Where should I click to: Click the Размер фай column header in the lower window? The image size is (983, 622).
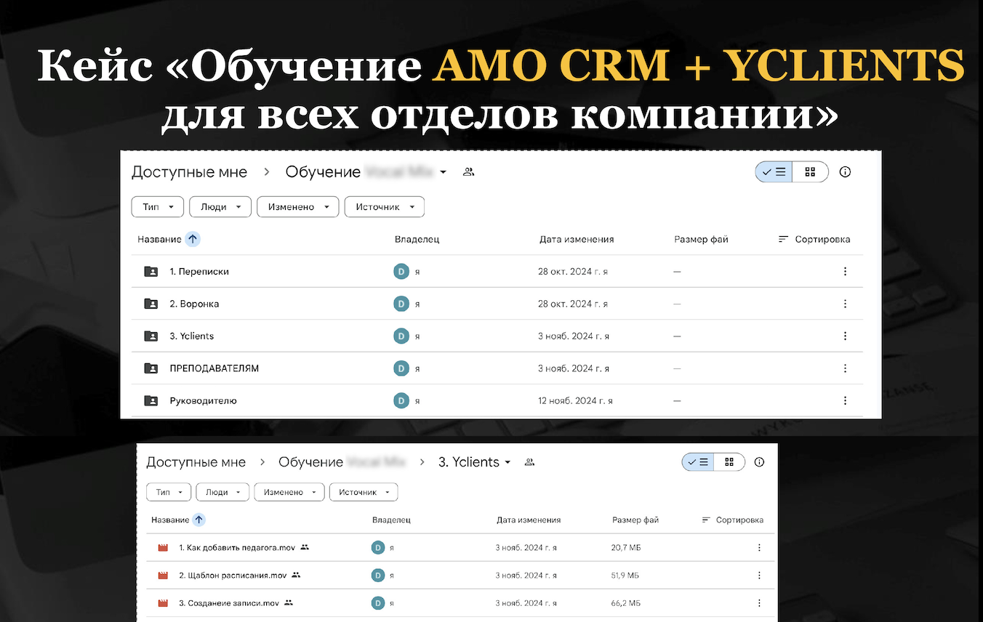coord(635,520)
